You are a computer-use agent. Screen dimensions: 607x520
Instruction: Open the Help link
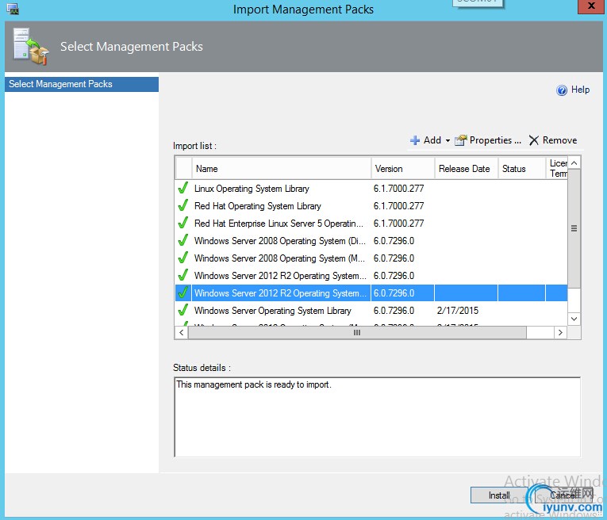pos(580,90)
